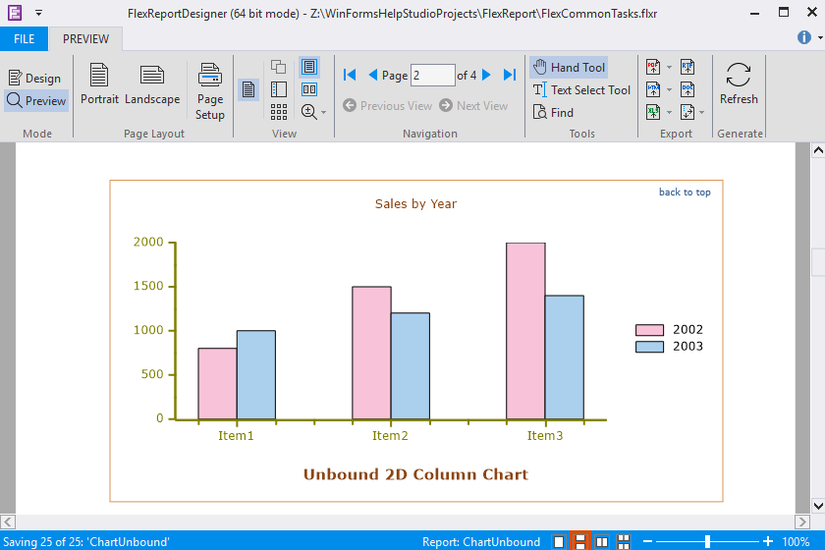The height and width of the screenshot is (550, 825).
Task: Follow the 'back to top' link
Action: 685,192
